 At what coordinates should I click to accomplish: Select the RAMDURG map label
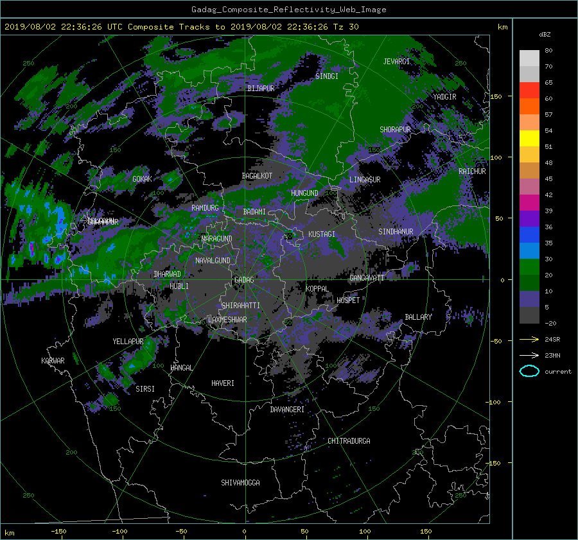coord(205,208)
